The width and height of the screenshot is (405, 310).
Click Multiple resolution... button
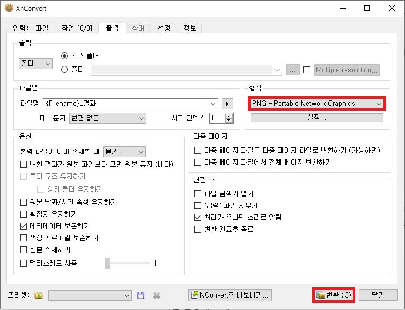(x=347, y=70)
